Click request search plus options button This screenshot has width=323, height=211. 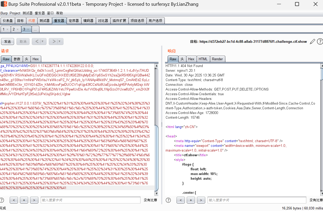pyautogui.click(x=24, y=200)
